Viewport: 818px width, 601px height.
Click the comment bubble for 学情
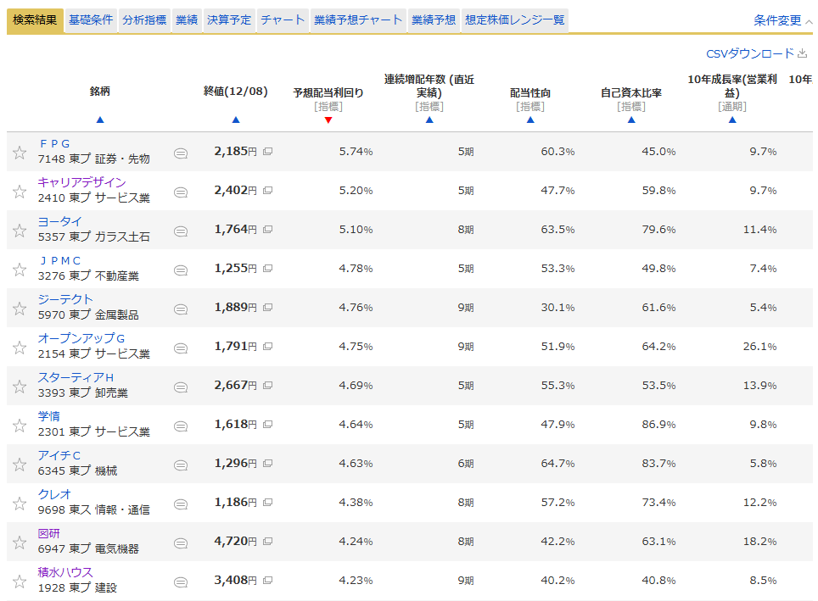tap(180, 426)
